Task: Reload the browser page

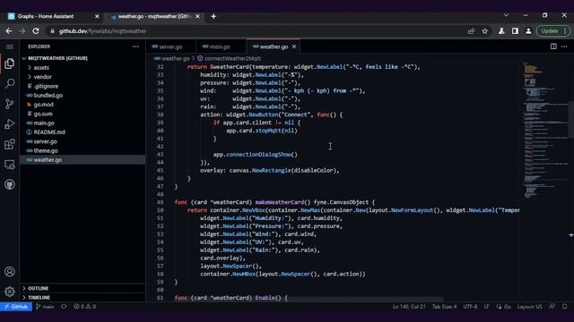Action: point(36,31)
